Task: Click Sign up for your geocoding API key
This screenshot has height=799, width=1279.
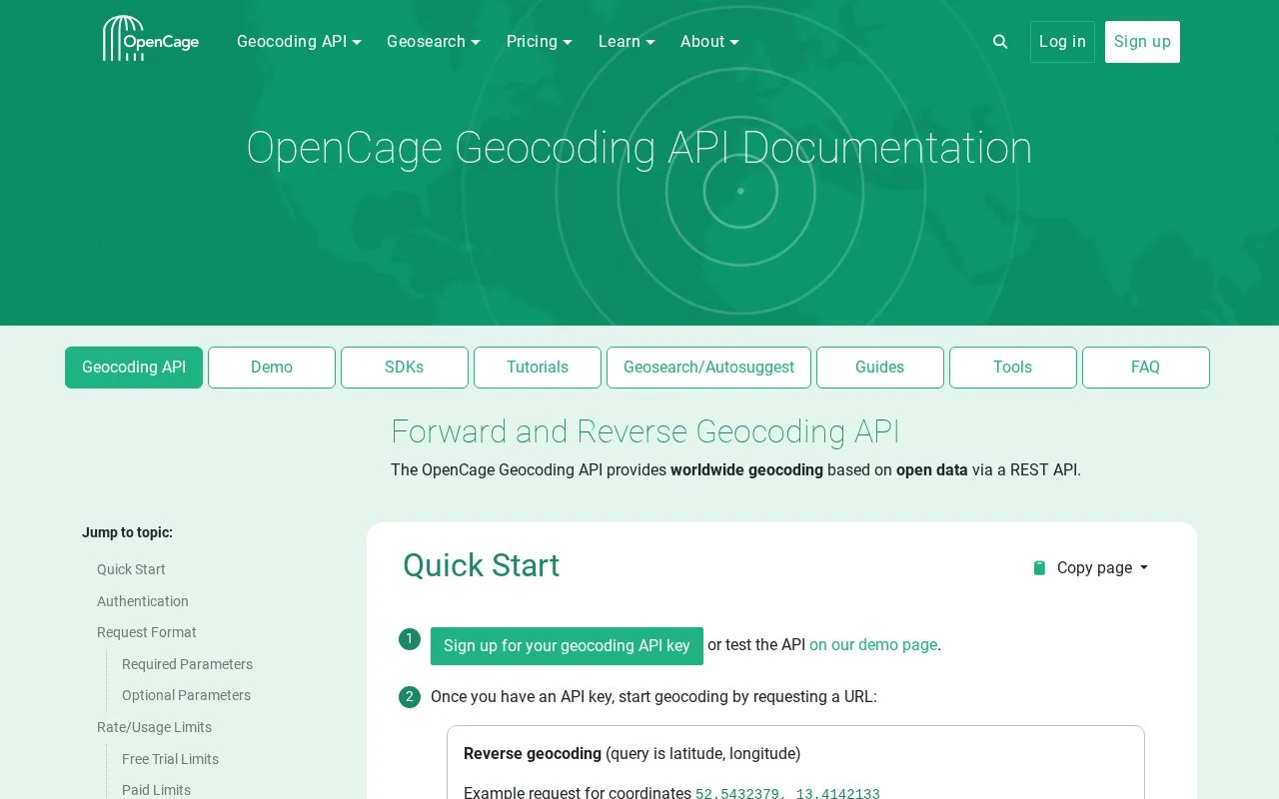Action: [x=567, y=646]
